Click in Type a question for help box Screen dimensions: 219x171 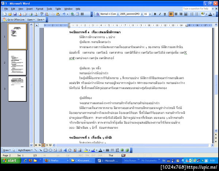pyautogui.click(x=196, y=9)
